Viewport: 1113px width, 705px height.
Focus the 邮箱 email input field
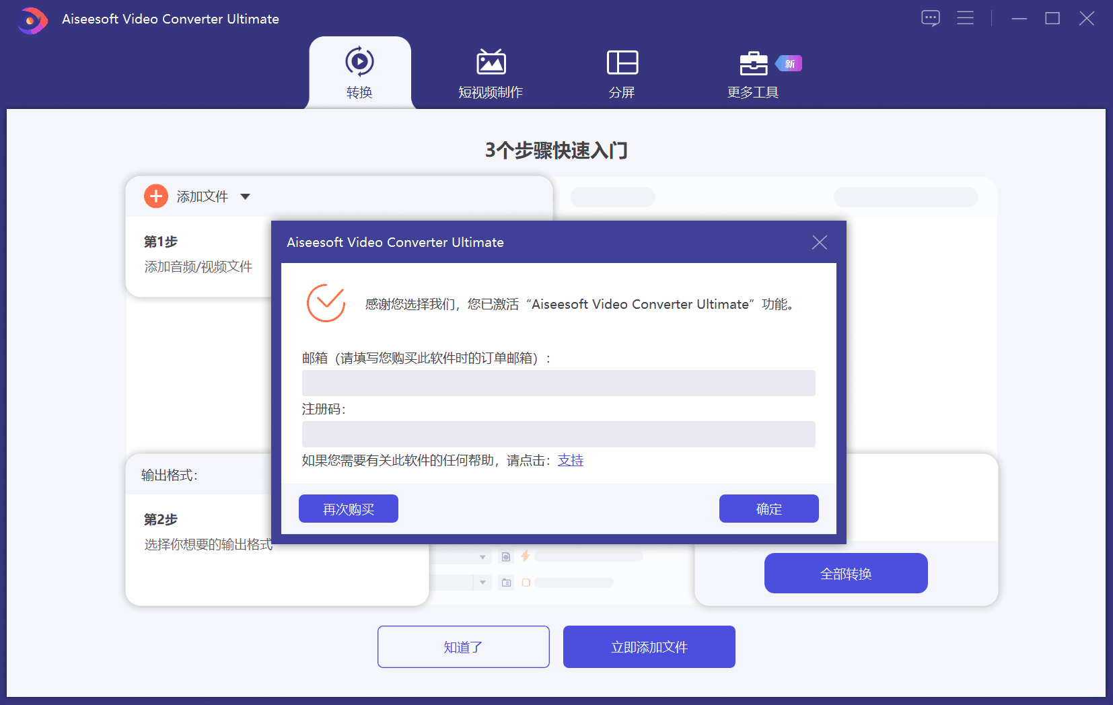[x=559, y=383]
